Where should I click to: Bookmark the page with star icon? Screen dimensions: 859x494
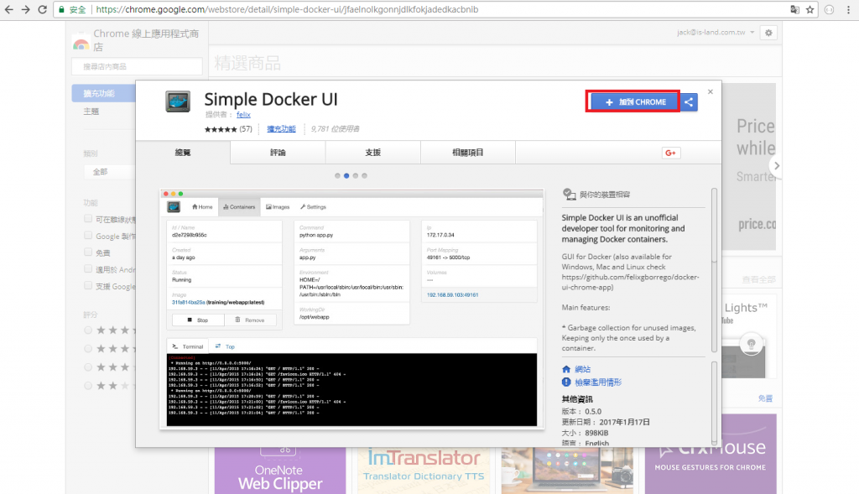click(810, 9)
